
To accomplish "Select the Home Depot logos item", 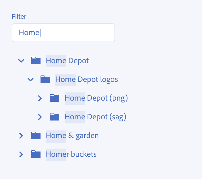I will tap(87, 80).
